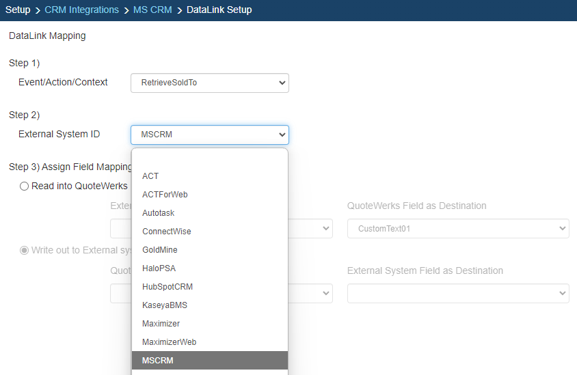Select KaseyaBMS option
The image size is (577, 375).
pos(164,305)
